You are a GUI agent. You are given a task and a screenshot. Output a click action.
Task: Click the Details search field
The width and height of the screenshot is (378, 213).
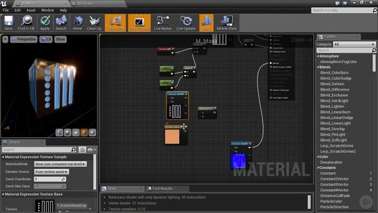click(39, 150)
